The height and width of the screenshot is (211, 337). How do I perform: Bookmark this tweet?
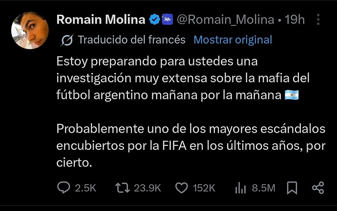click(x=292, y=188)
